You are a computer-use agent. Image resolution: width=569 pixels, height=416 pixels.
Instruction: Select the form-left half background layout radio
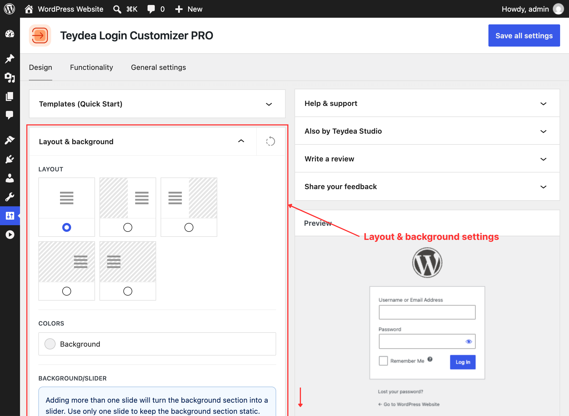tap(189, 227)
